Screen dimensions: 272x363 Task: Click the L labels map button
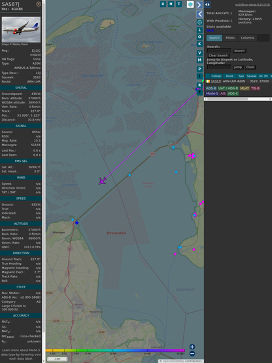coord(199,30)
